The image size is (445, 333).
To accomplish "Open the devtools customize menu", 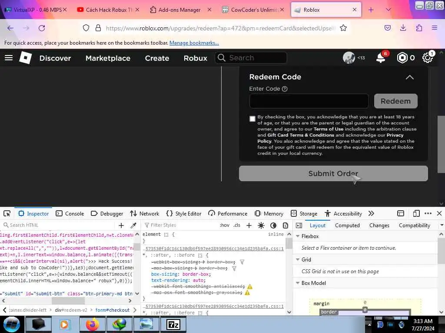I will [428, 213].
